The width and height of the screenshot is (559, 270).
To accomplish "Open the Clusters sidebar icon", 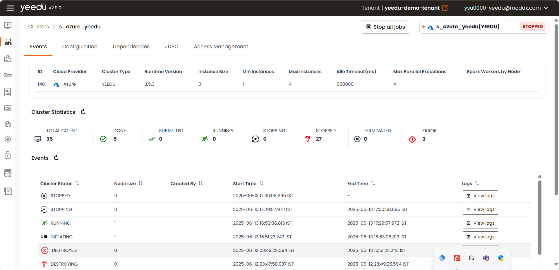I will (x=8, y=42).
